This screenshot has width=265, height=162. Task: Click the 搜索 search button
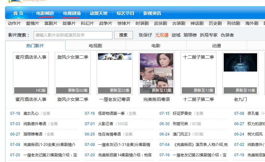pyautogui.click(x=124, y=35)
